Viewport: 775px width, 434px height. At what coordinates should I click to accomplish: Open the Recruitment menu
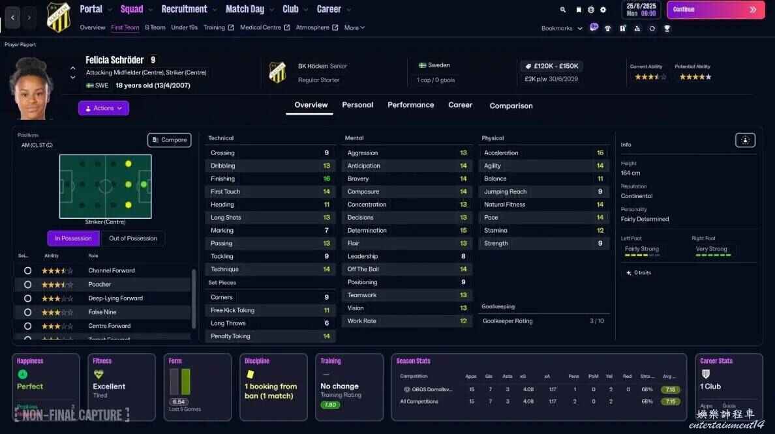pyautogui.click(x=185, y=9)
